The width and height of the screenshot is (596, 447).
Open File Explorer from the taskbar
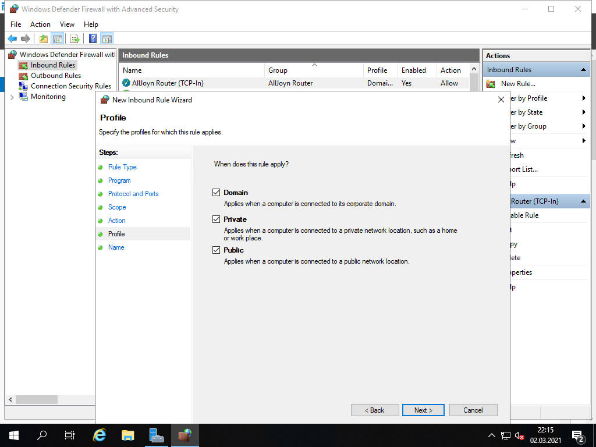(127, 435)
